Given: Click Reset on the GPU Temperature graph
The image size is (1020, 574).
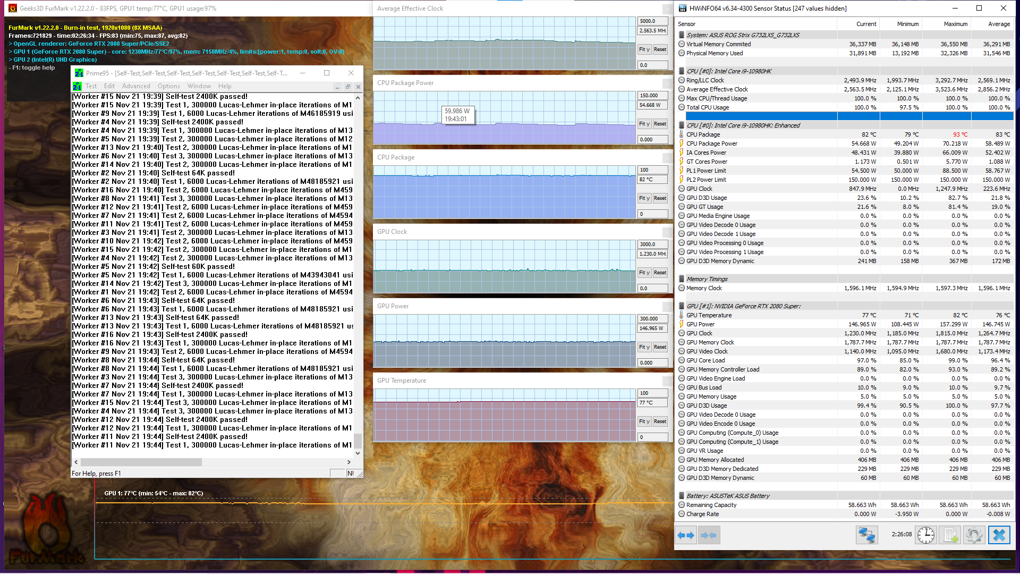Looking at the screenshot, I should click(660, 421).
